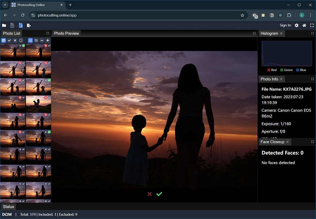This screenshot has height=219, width=316.
Task: Open the Chrome profile avatar L
Action: click(x=302, y=15)
